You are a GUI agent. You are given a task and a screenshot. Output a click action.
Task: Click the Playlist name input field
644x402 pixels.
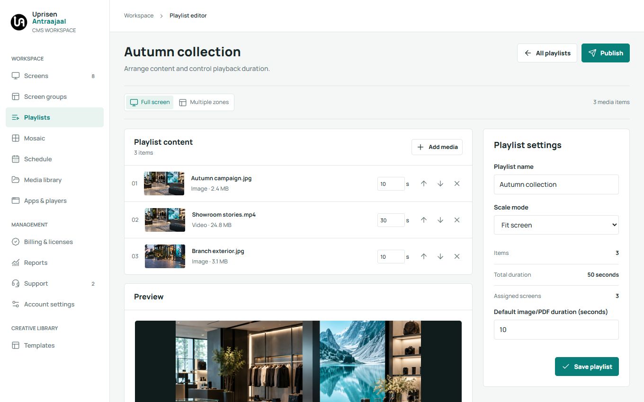pyautogui.click(x=556, y=184)
